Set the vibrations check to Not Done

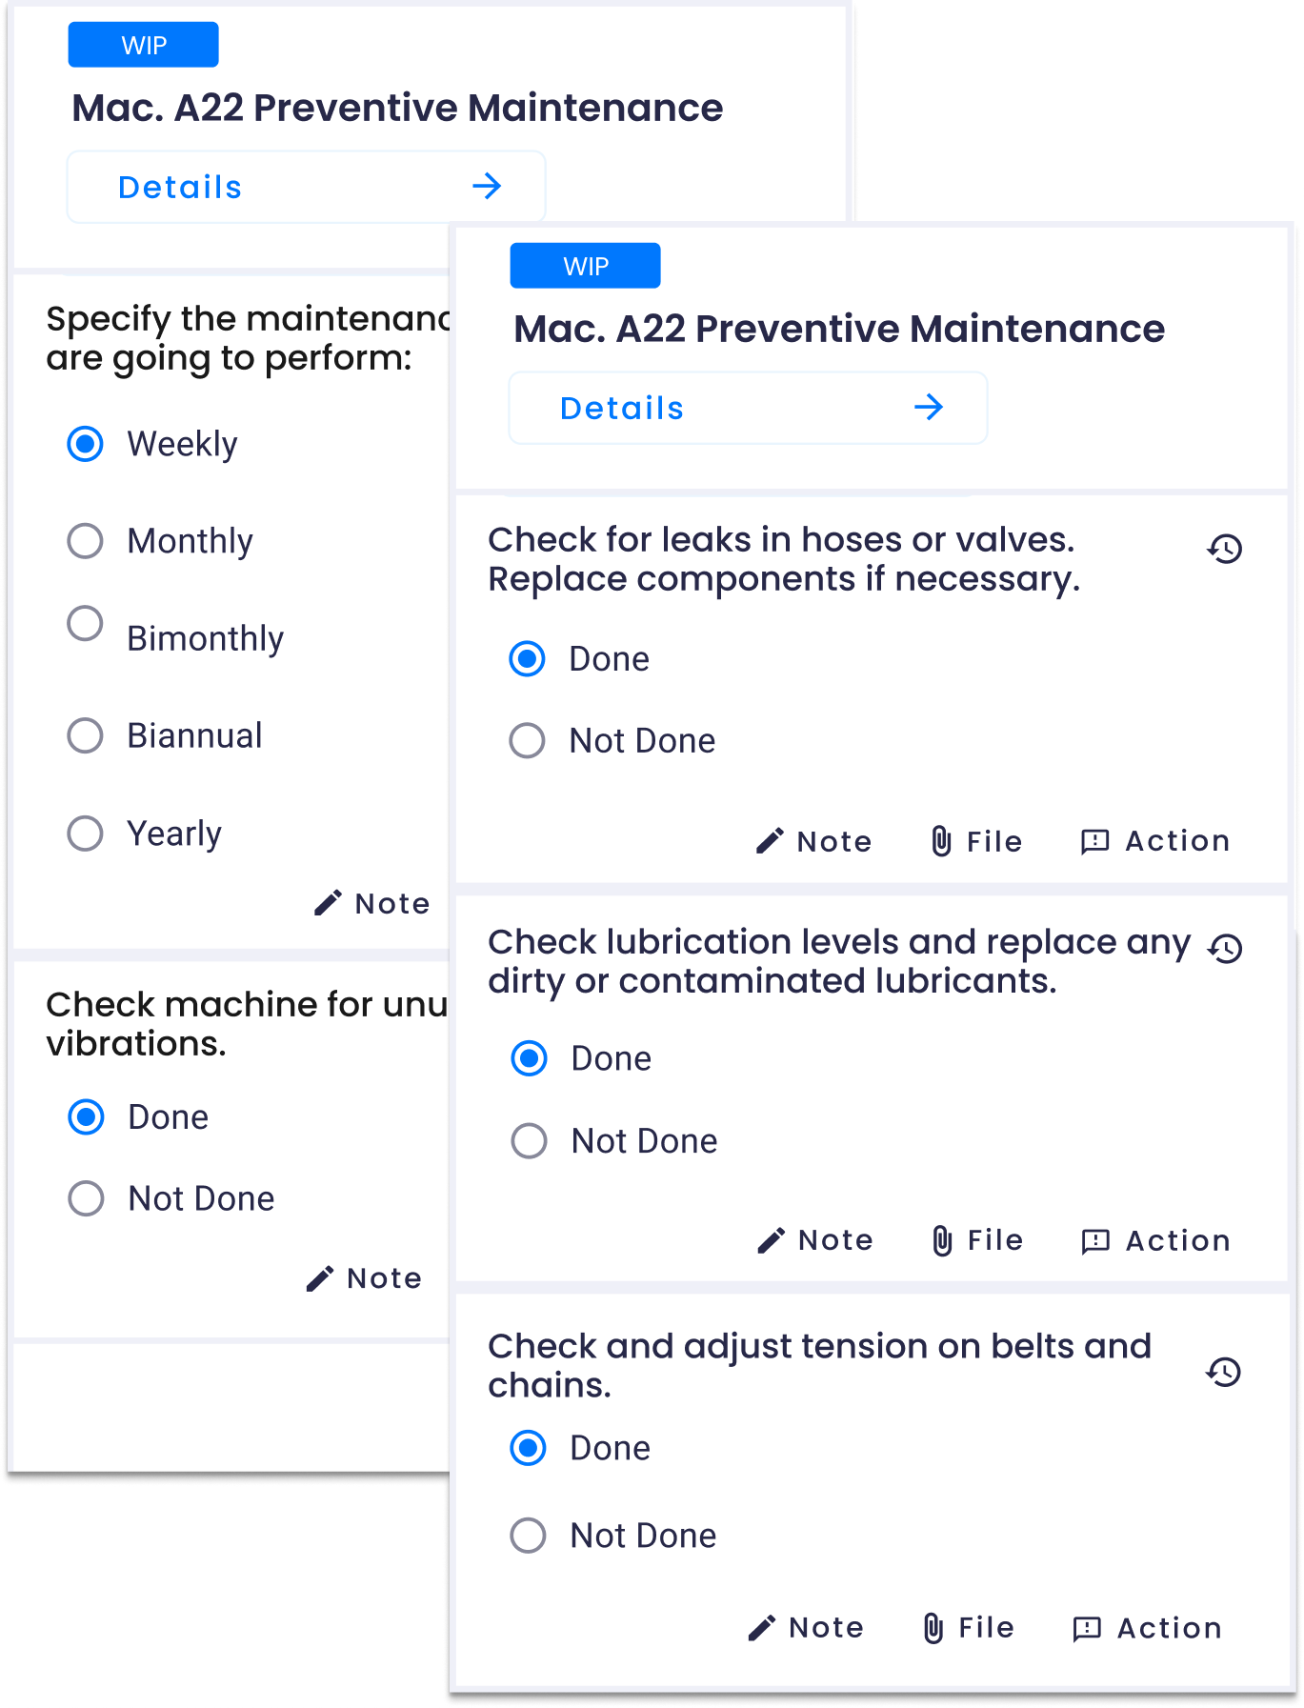86,1198
